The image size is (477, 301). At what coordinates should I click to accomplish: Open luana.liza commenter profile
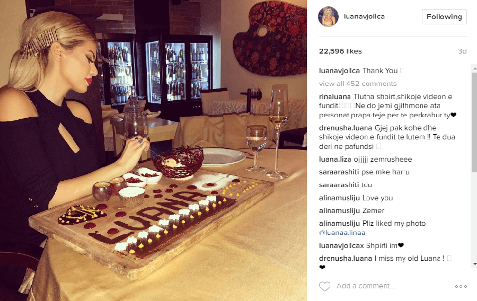point(335,159)
